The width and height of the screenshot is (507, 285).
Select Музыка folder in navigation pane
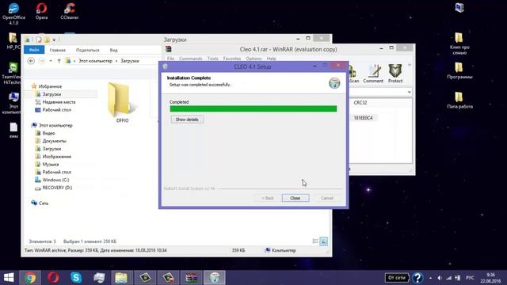[51, 164]
